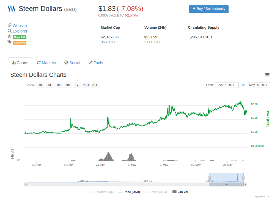Click the tag icon beside Currency
Screen dimensions: 280x201
point(9,42)
